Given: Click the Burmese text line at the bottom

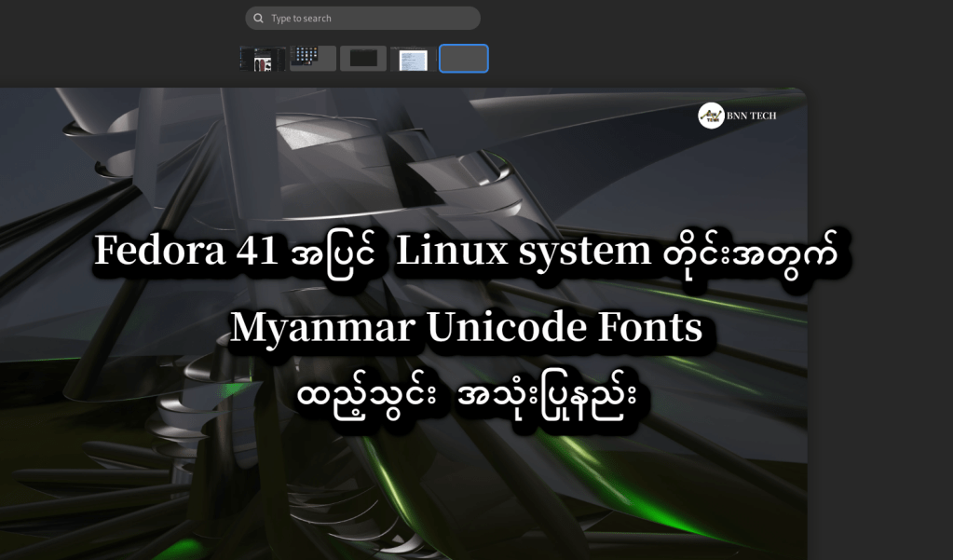Looking at the screenshot, I should [x=470, y=396].
